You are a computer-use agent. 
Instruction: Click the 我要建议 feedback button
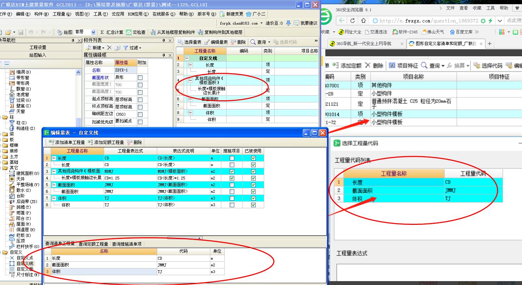[305, 23]
